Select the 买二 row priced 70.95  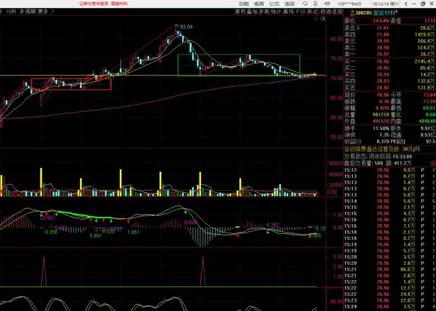(x=390, y=68)
